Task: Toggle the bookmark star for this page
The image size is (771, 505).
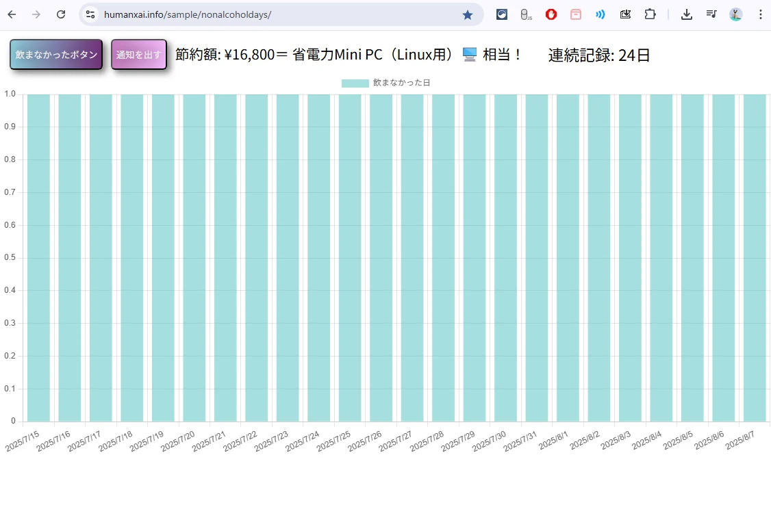Action: click(x=468, y=14)
